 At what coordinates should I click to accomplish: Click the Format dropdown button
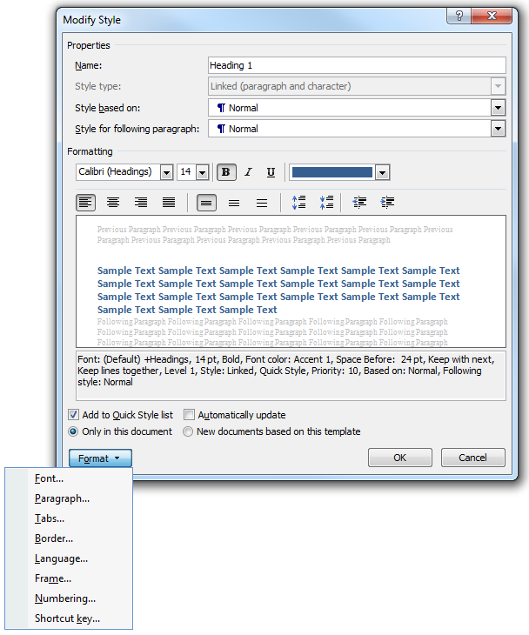coord(100,458)
